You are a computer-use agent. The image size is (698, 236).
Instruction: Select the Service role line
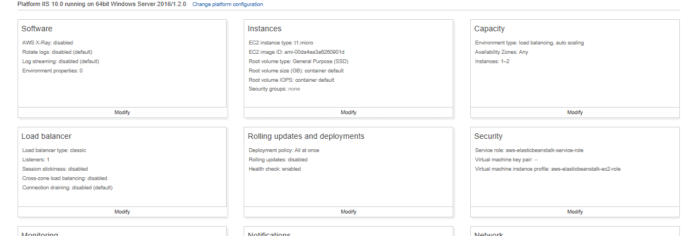click(528, 150)
